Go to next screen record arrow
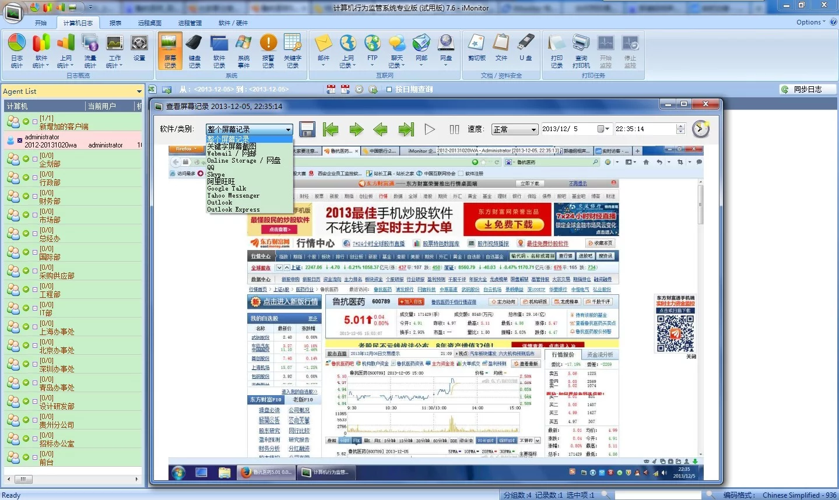The width and height of the screenshot is (839, 500). (x=356, y=129)
